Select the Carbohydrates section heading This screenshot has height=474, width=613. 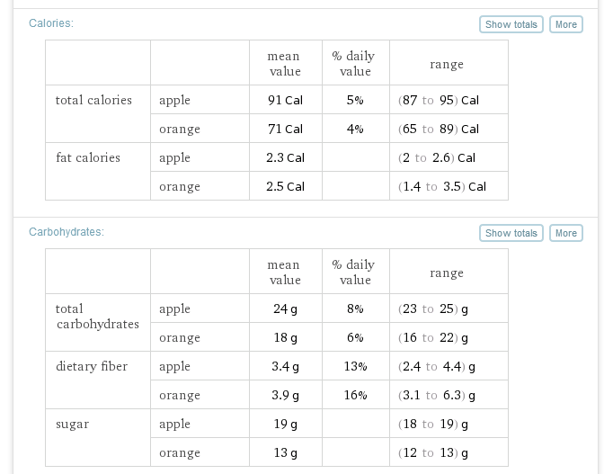(67, 232)
